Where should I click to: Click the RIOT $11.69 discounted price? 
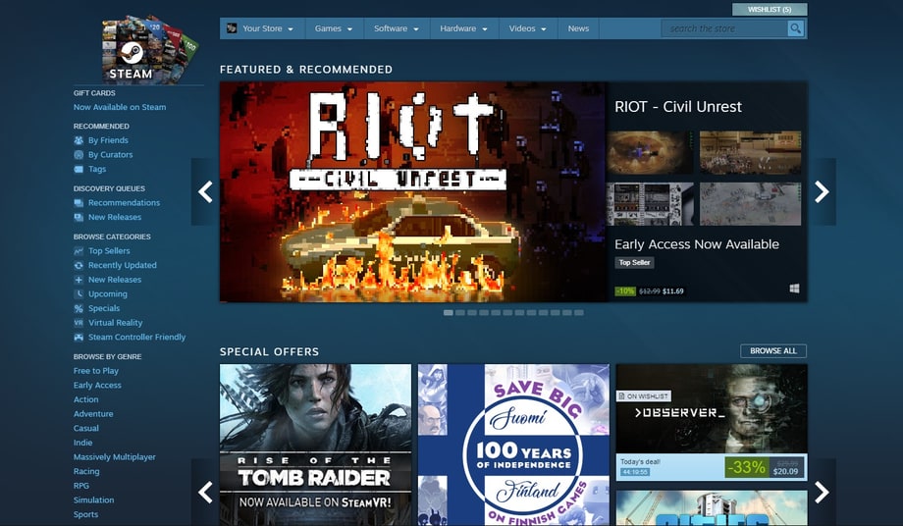click(x=673, y=291)
